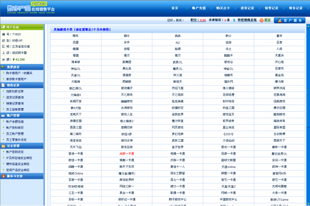Select the 百度币 game card
The width and height of the screenshot is (310, 206).
click(279, 69)
